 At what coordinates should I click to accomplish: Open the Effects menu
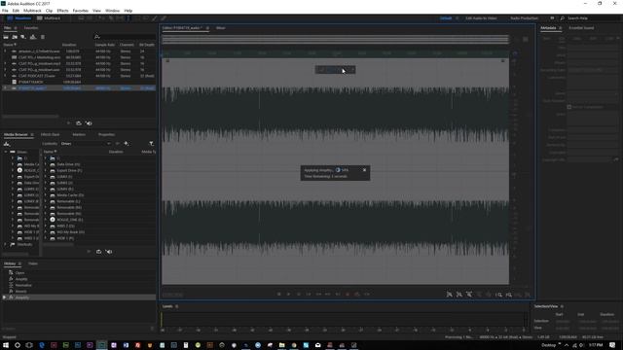coord(62,11)
